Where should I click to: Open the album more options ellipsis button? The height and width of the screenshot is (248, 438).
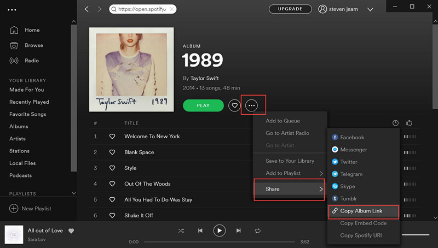pyautogui.click(x=251, y=105)
